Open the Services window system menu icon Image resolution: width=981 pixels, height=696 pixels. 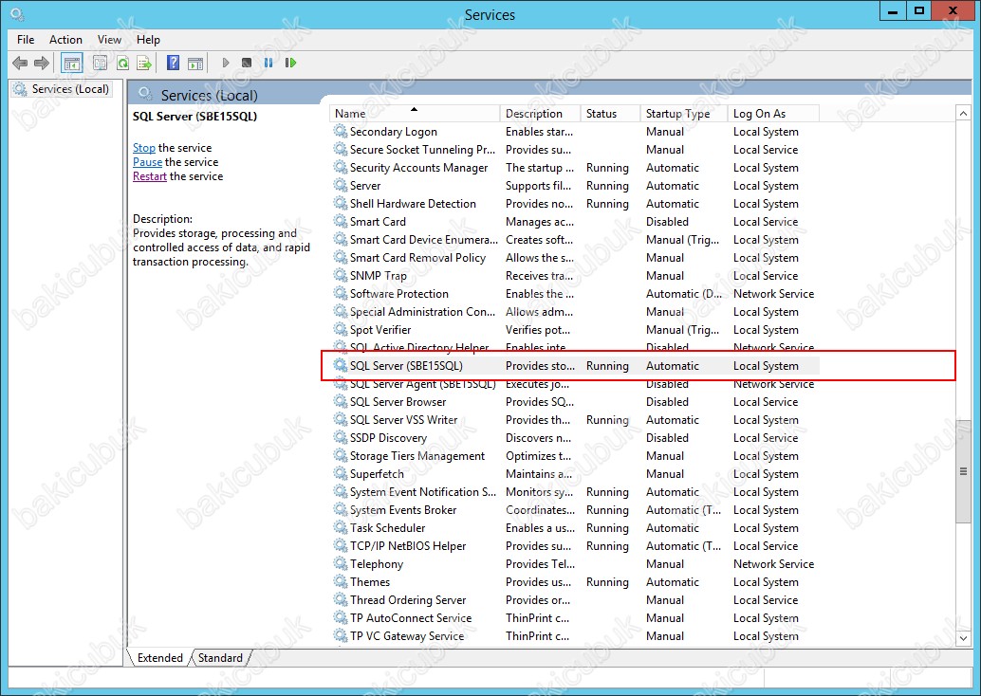(x=17, y=14)
